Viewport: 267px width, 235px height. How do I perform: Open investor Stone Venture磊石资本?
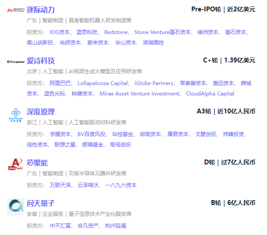coord(162,32)
